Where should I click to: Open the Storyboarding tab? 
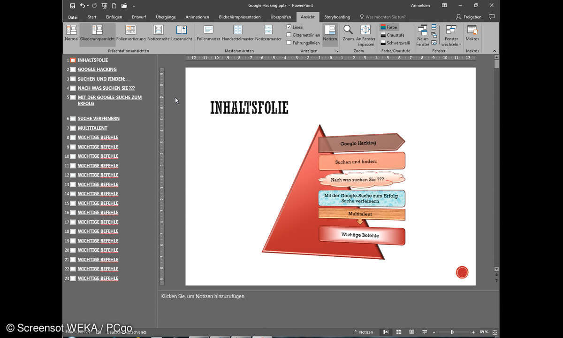337,17
